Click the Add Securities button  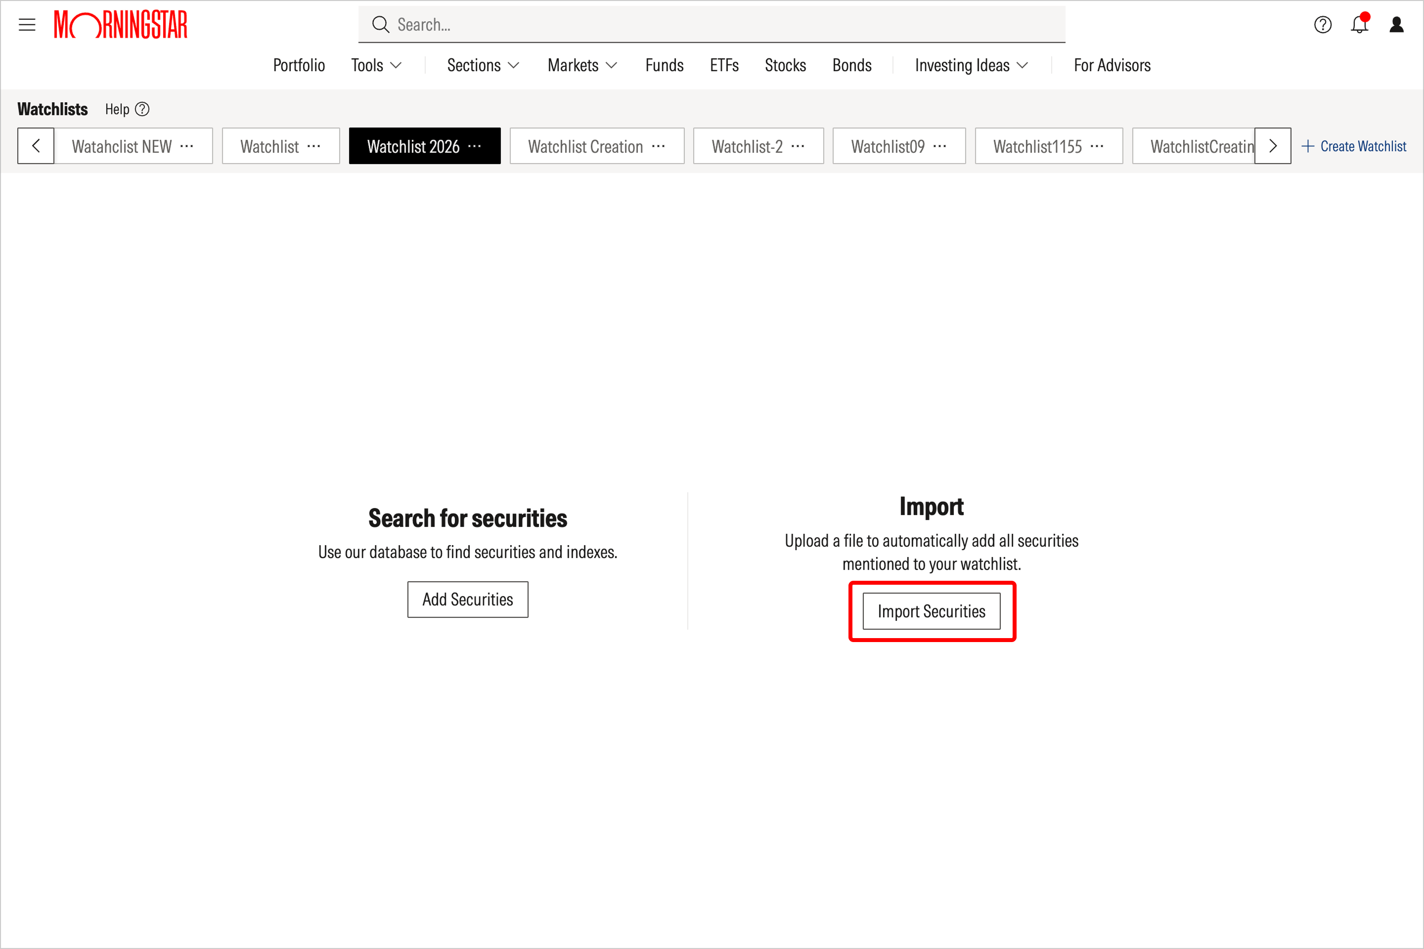(x=468, y=600)
